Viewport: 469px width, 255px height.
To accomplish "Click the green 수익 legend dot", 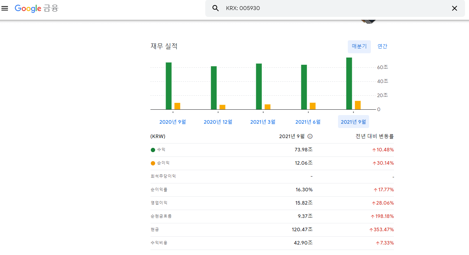I will tap(153, 150).
